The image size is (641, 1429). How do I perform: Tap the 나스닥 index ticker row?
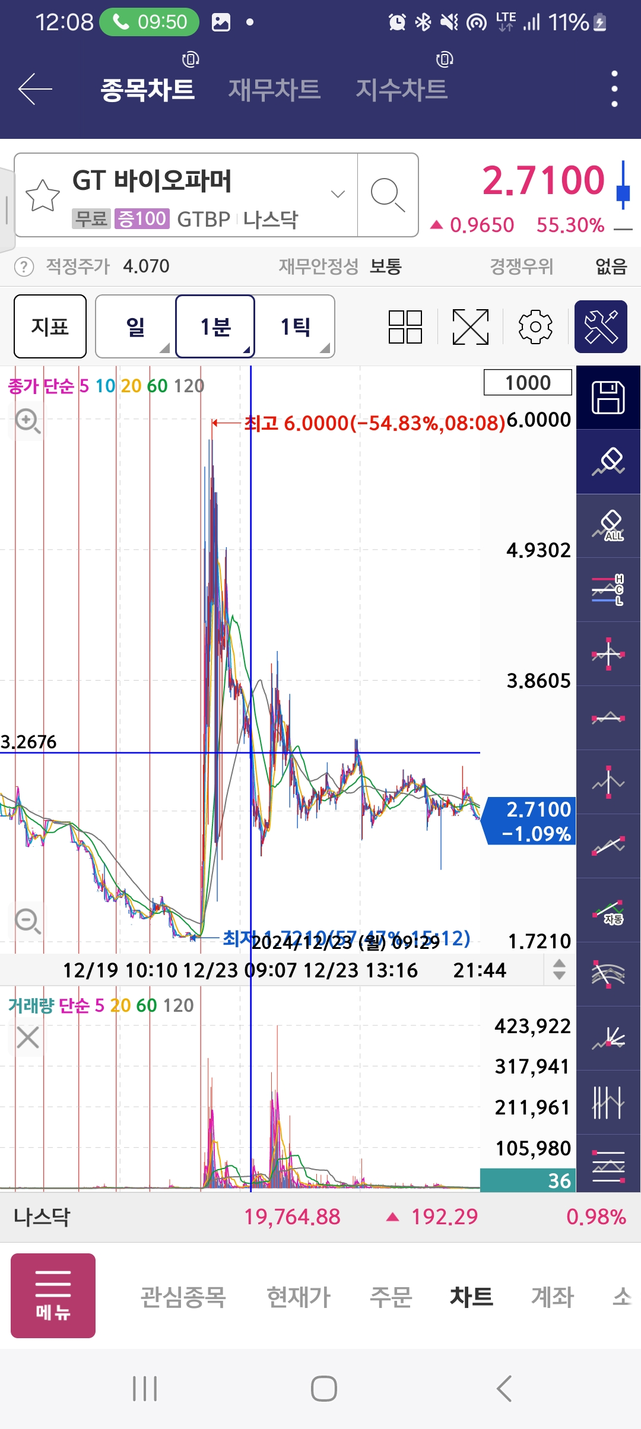tap(320, 1217)
